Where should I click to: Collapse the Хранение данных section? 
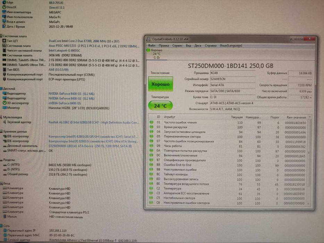[1, 132]
